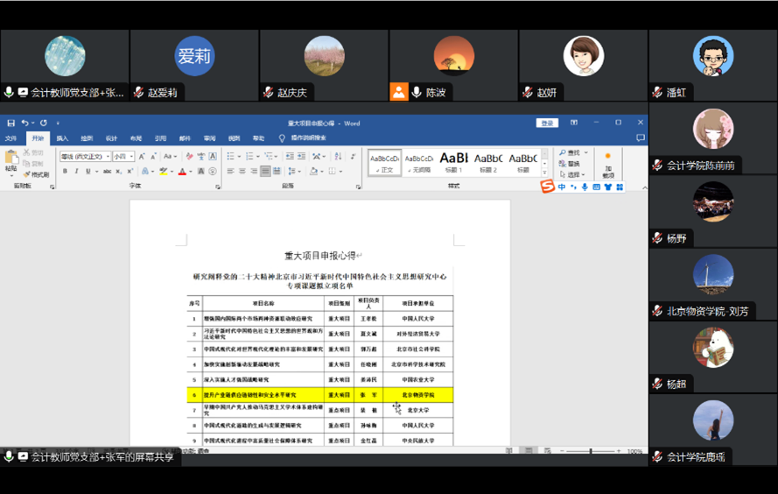Toggle bold formatting
The image size is (778, 494).
(65, 172)
